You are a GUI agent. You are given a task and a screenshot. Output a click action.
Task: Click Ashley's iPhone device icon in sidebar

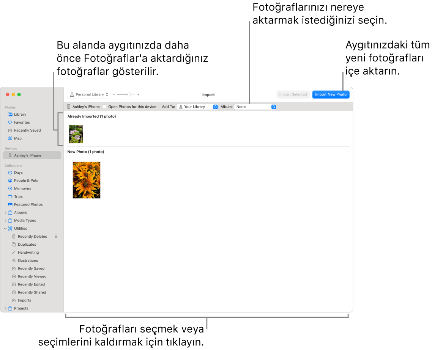coord(10,155)
